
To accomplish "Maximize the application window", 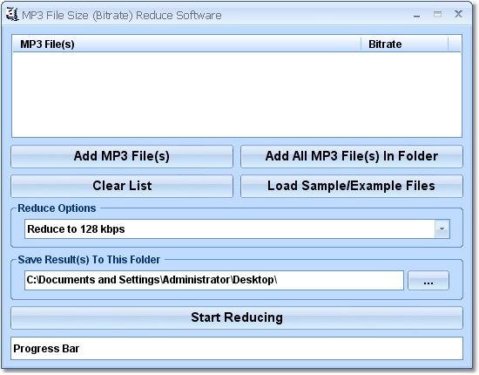I will click(x=438, y=14).
